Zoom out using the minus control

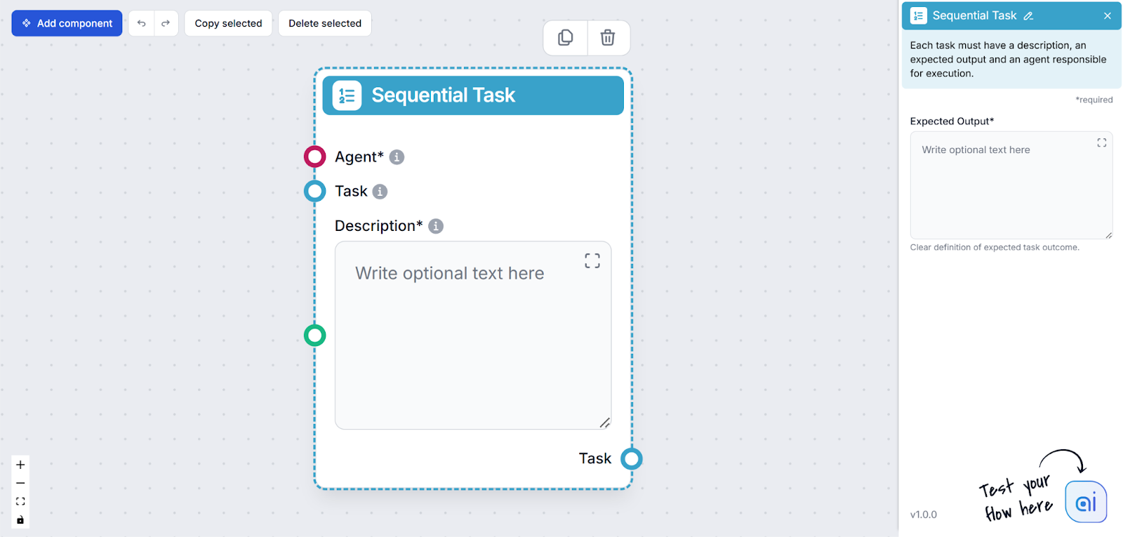click(20, 483)
